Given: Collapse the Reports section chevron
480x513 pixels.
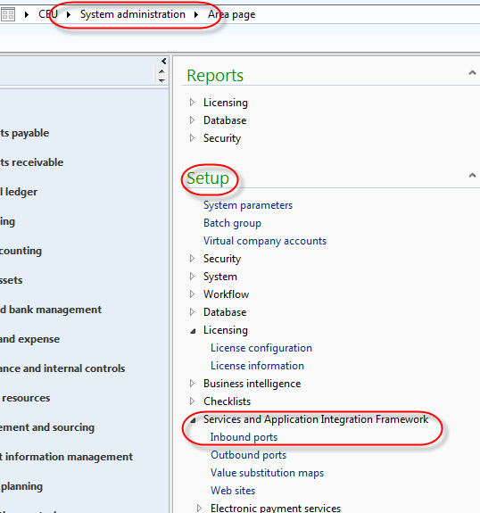Looking at the screenshot, I should [x=472, y=72].
